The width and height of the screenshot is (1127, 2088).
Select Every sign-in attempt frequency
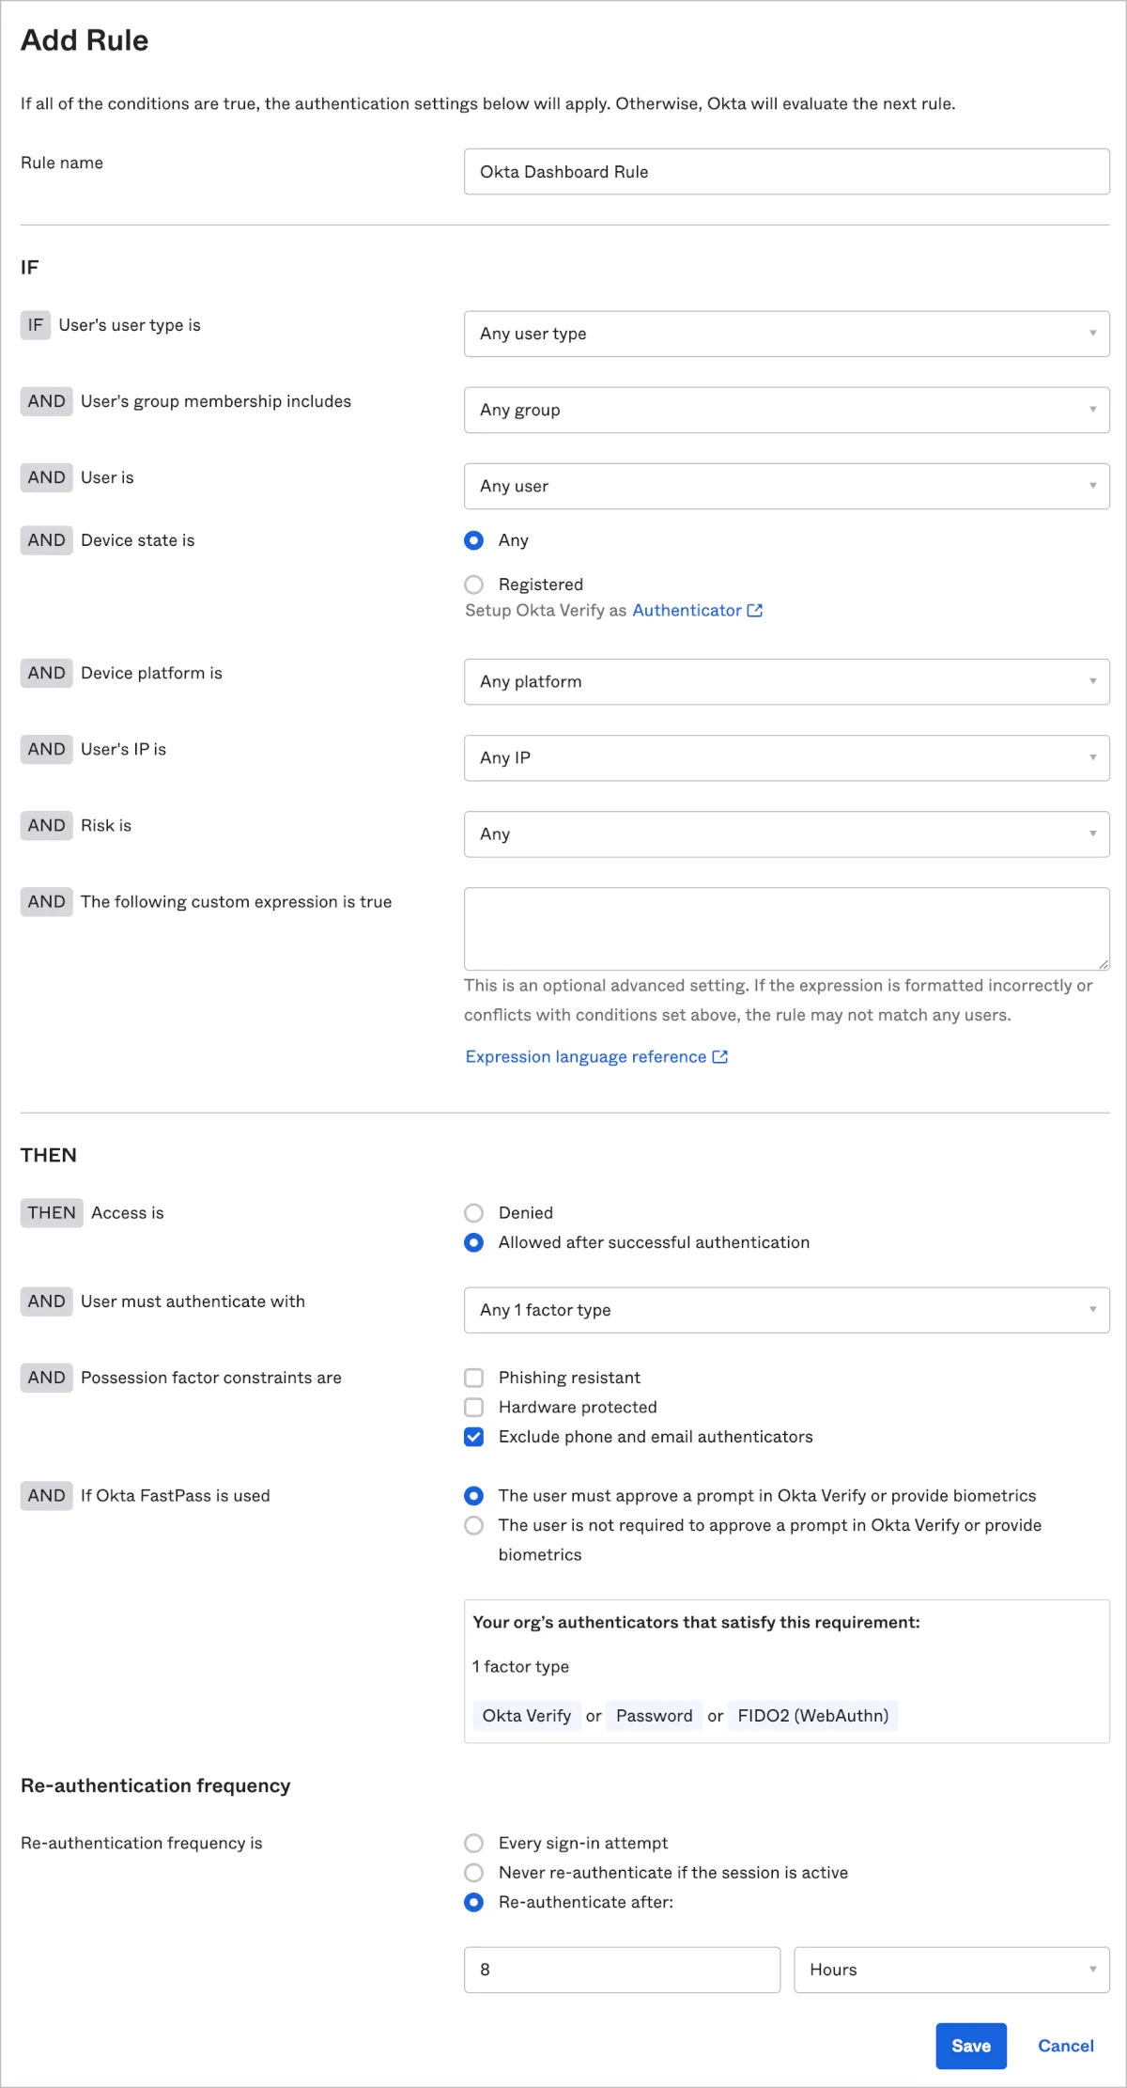tap(474, 1843)
